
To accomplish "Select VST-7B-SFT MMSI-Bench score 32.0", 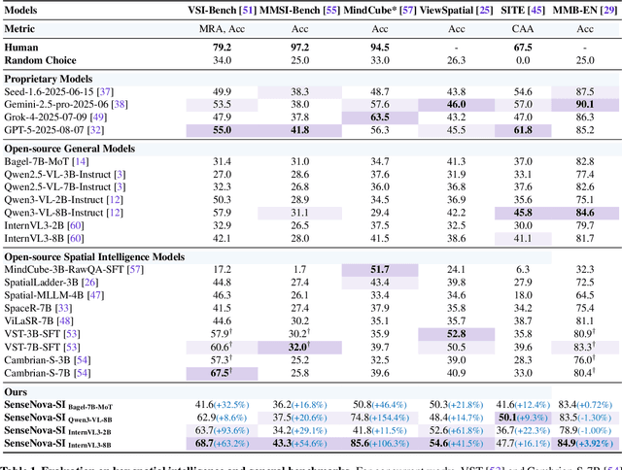I will 299,347.
